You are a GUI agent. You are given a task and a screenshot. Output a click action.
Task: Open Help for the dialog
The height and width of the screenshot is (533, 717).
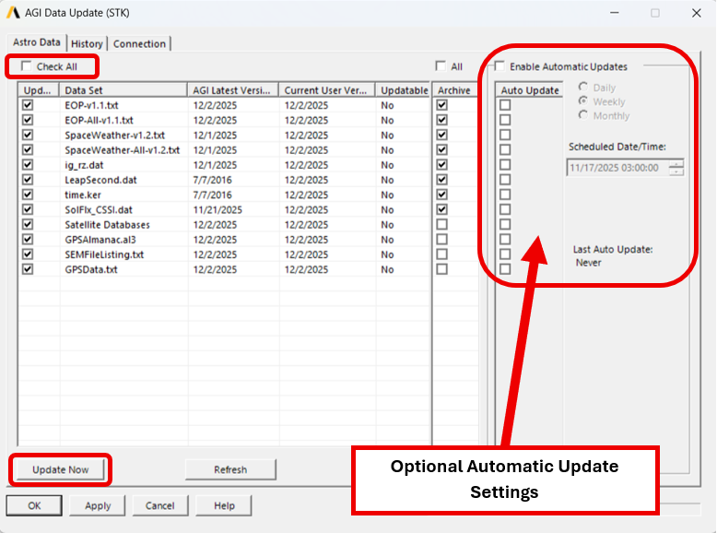(224, 505)
